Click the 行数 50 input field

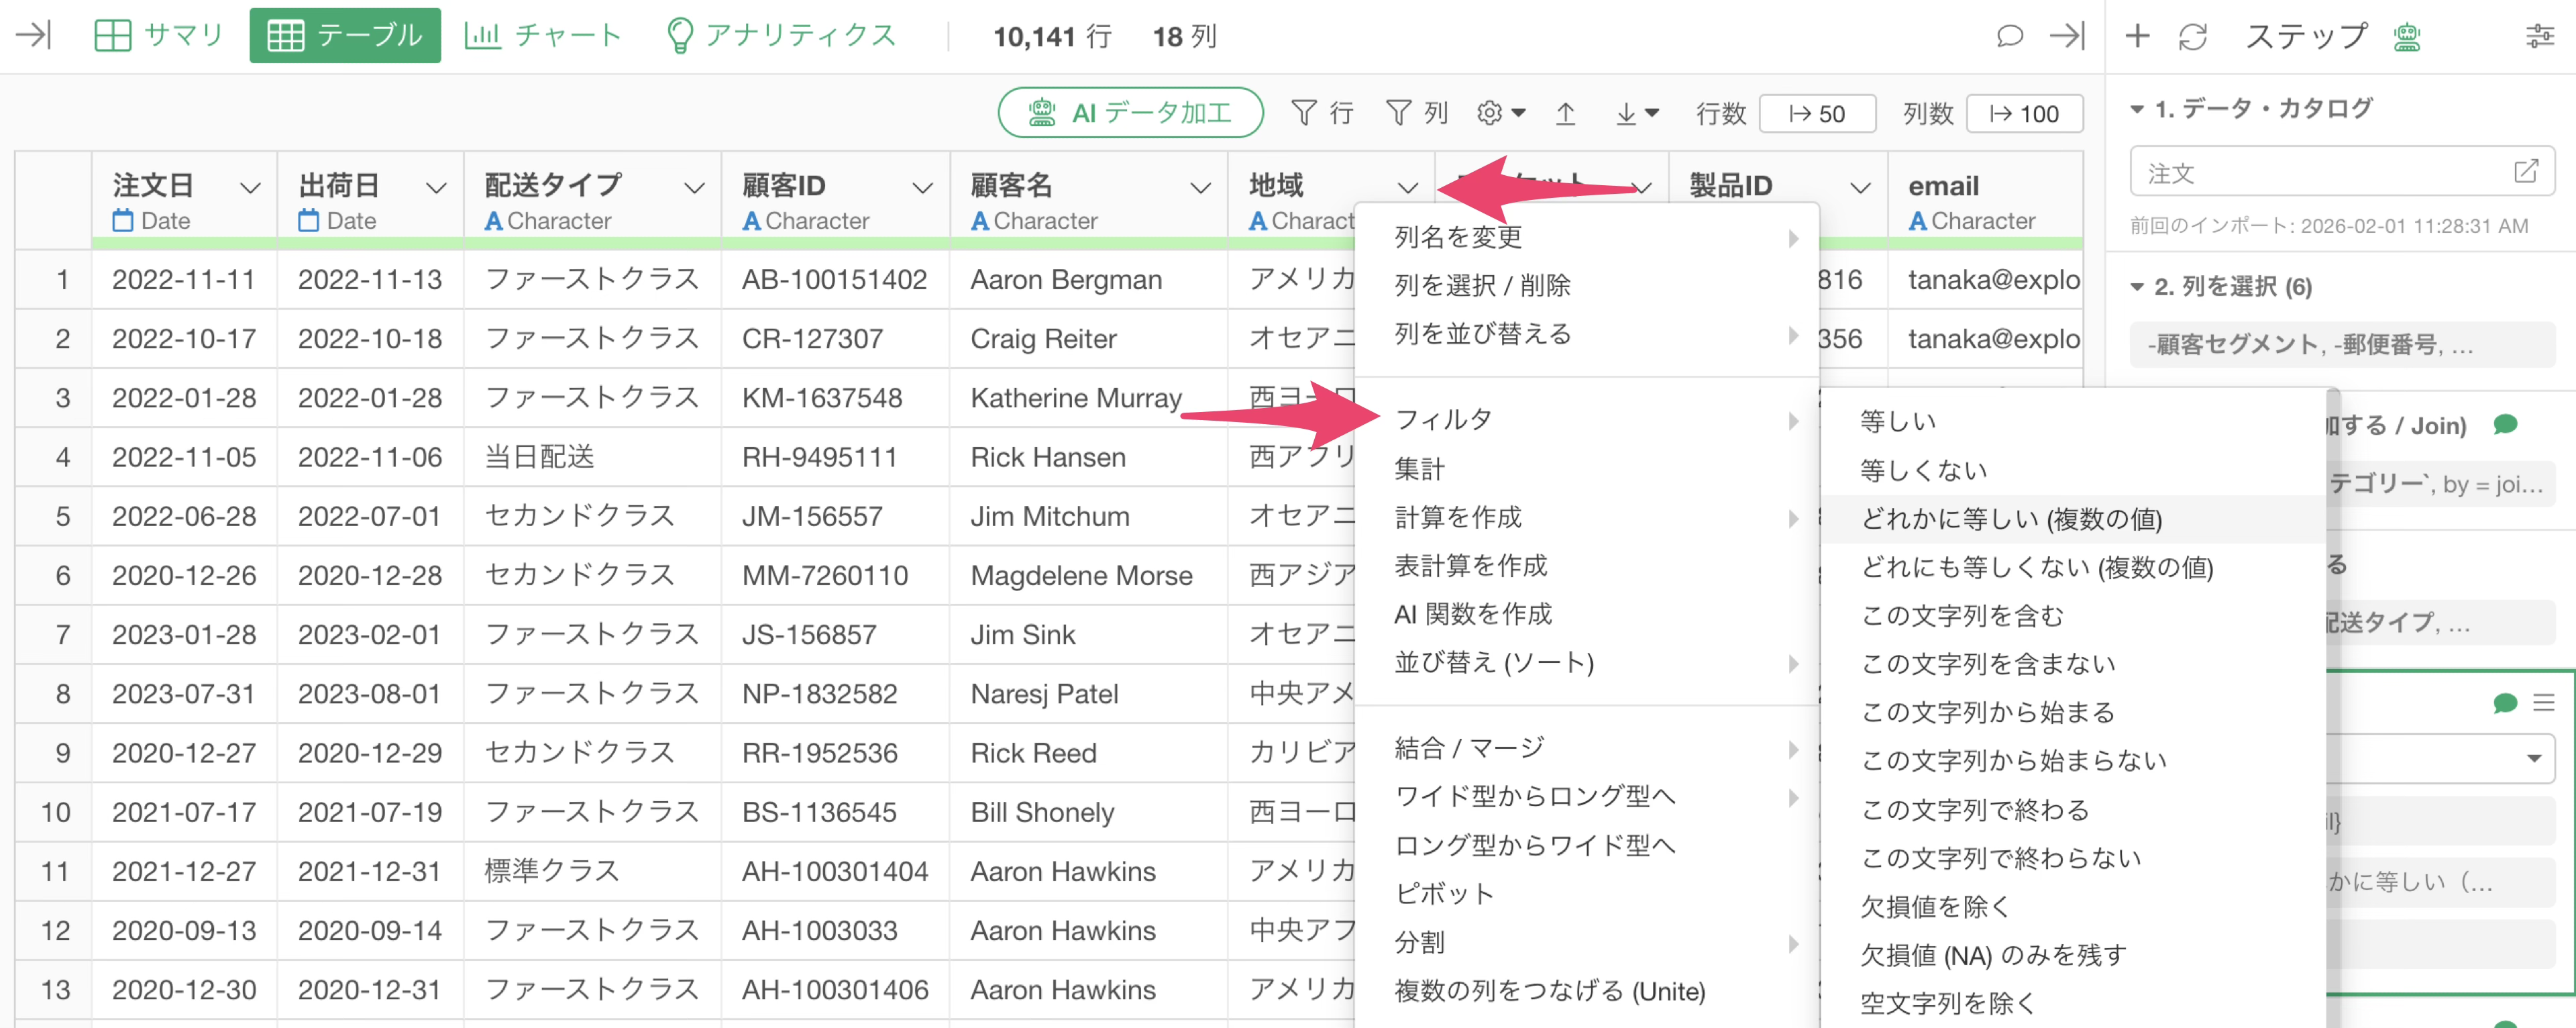click(1817, 114)
